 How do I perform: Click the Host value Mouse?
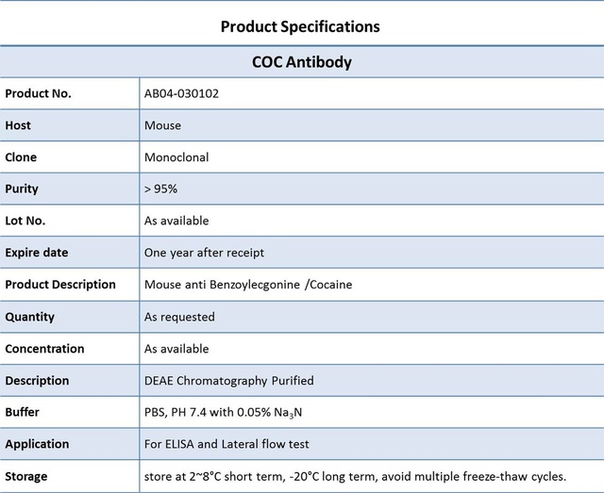[162, 125]
